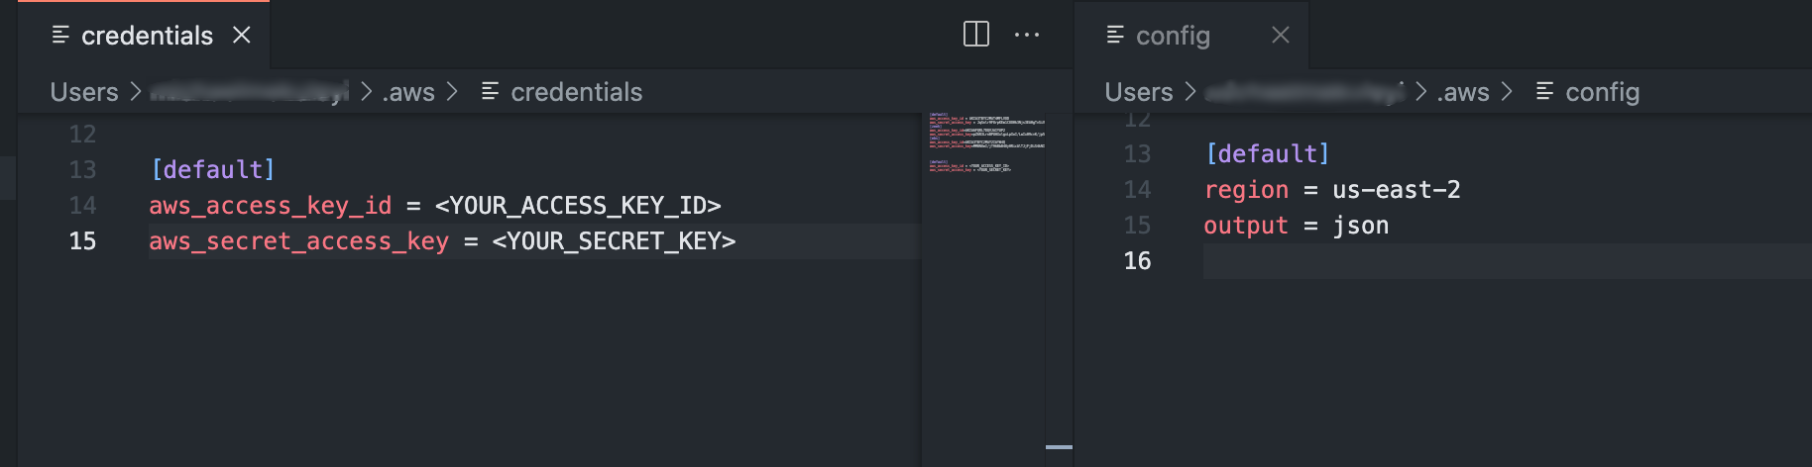Place cursor on [default] in credentials file

coord(212,170)
